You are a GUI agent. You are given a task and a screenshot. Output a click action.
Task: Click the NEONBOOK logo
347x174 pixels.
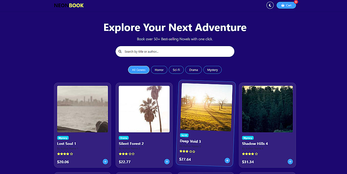(69, 6)
